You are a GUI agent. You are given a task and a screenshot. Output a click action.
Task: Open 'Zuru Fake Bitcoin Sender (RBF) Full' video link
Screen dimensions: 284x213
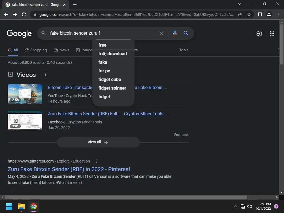click(x=108, y=114)
